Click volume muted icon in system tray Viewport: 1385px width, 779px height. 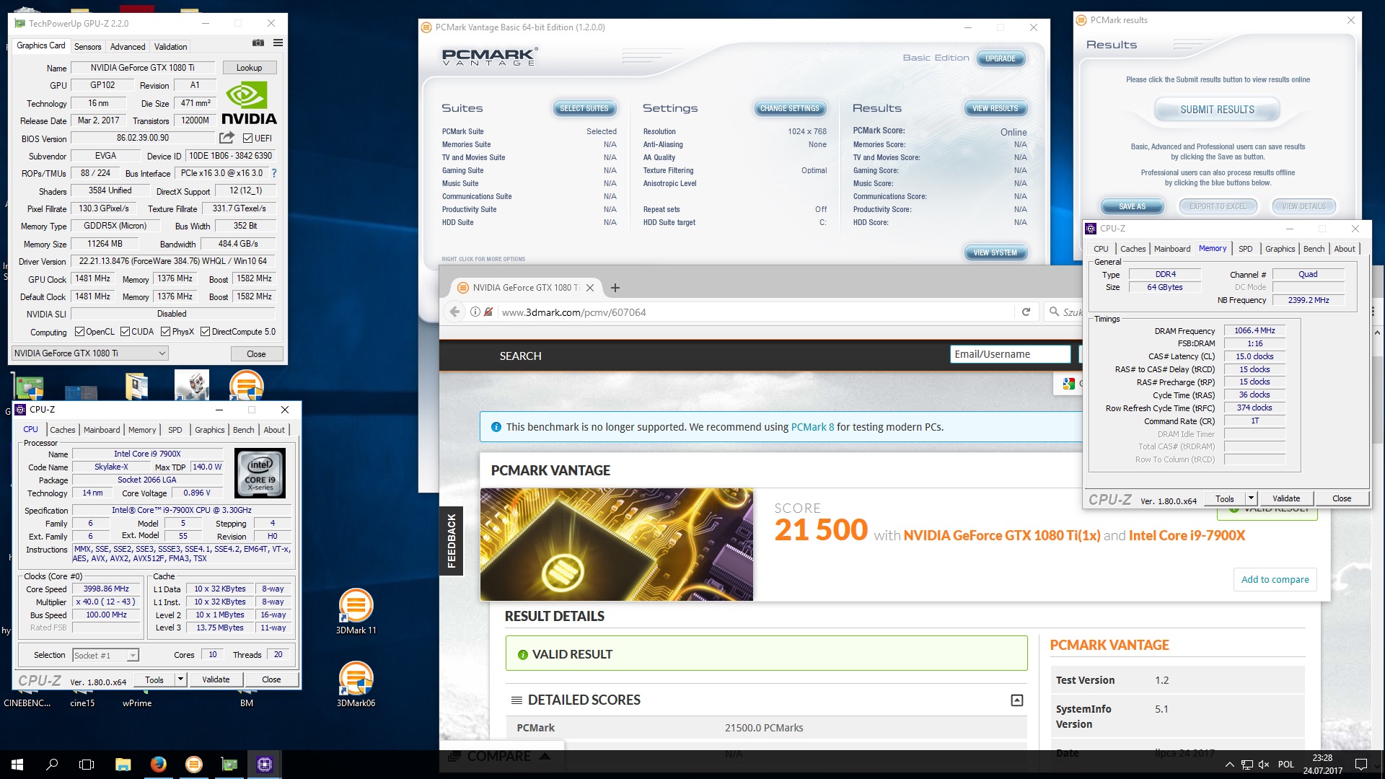[x=1264, y=765]
